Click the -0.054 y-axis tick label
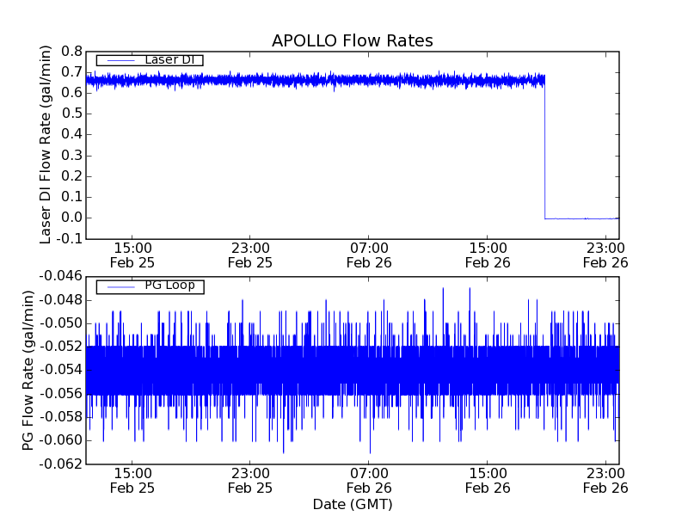This screenshot has height=516, width=688. (60, 370)
